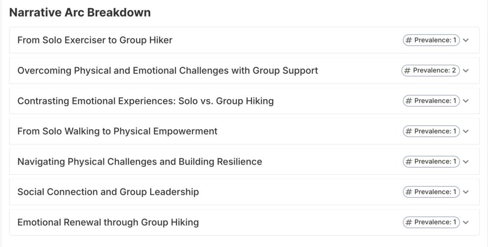
Task: Expand chevron for 'Contrasting Emotional Experiences' row
Action: [x=466, y=101]
